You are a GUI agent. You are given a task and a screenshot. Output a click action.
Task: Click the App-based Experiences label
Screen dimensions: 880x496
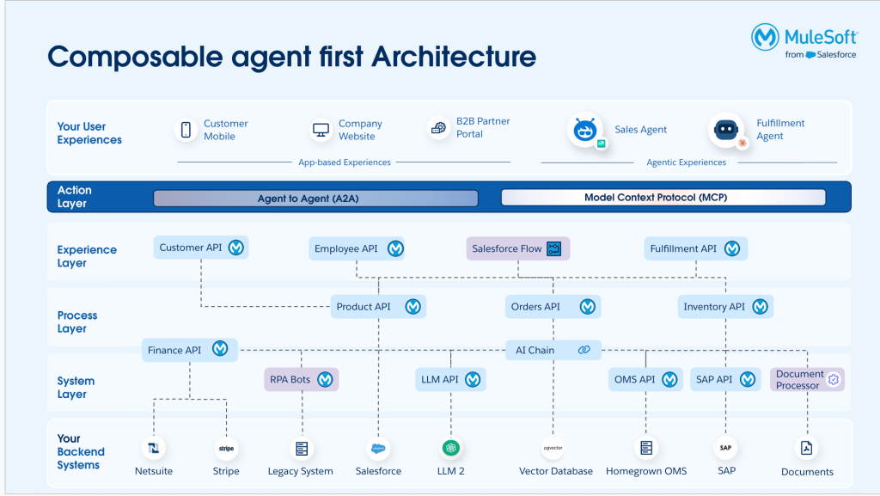(345, 162)
